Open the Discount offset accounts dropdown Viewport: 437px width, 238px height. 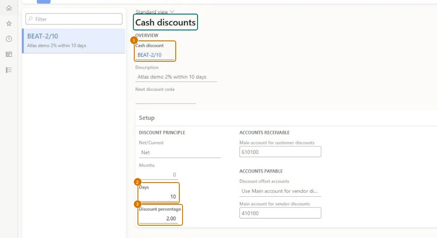coord(280,191)
